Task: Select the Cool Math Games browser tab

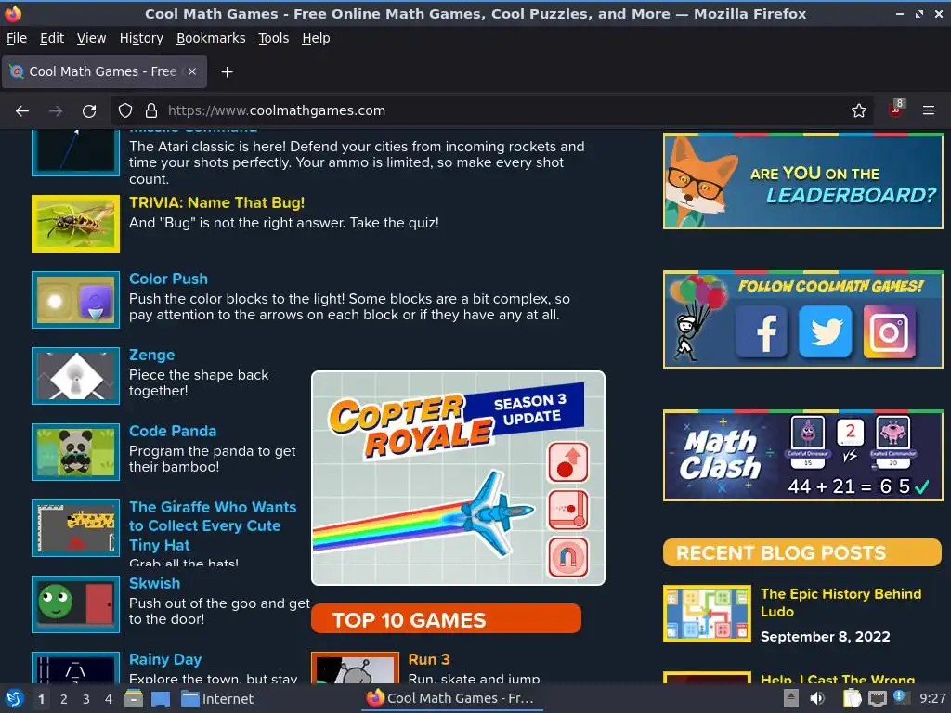Action: pos(104,71)
